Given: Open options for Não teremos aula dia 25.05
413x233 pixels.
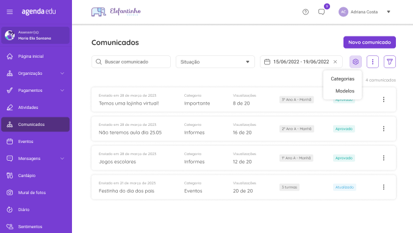Looking at the screenshot, I should tap(384, 129).
